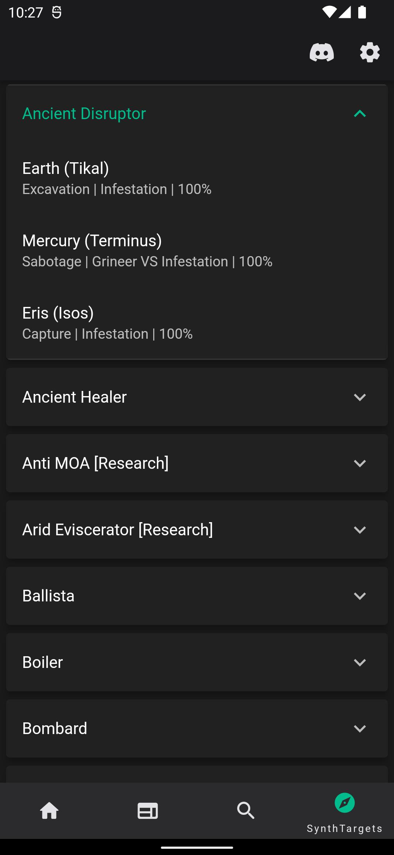Open the news feed tab icon
394x855 pixels.
pyautogui.click(x=148, y=810)
